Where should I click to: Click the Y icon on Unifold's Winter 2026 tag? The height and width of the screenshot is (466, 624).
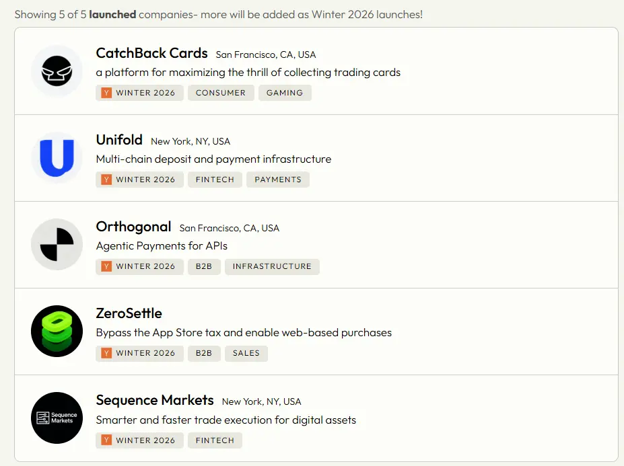[x=106, y=180]
